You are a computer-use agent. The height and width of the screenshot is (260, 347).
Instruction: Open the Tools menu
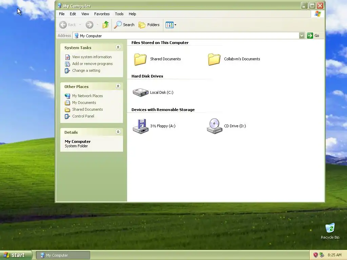[x=119, y=14]
